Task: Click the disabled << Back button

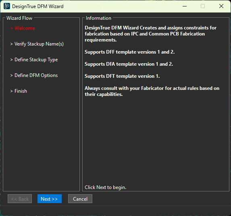Action: [x=20, y=199]
